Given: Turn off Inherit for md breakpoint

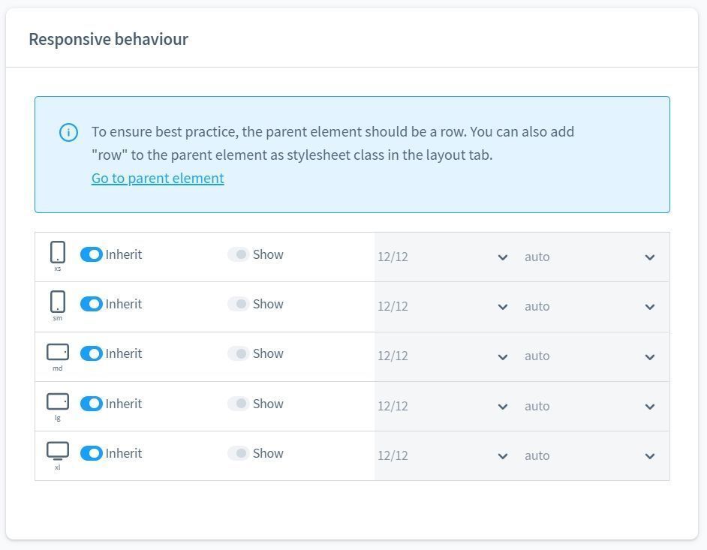Looking at the screenshot, I should coord(92,353).
